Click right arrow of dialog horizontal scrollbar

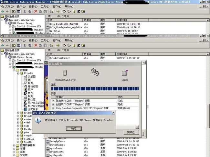pos(137,127)
